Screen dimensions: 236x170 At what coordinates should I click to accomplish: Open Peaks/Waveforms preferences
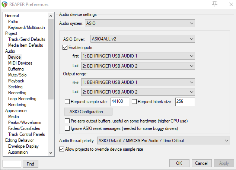click(25, 122)
